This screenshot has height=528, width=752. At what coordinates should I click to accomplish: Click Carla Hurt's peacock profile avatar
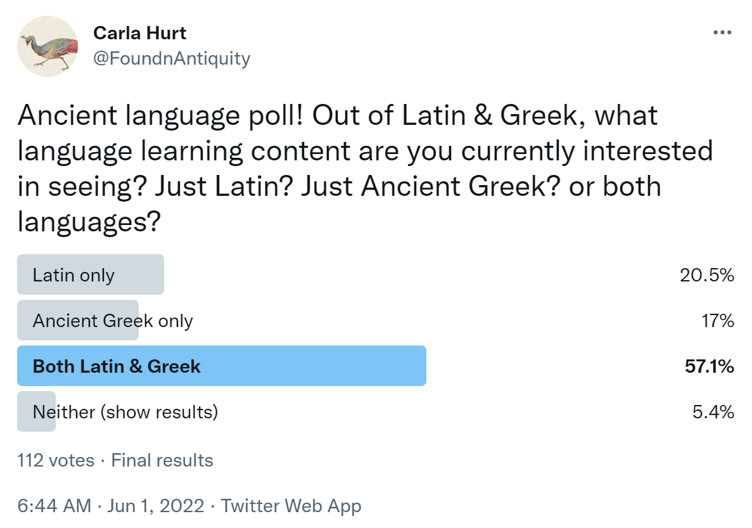(48, 47)
